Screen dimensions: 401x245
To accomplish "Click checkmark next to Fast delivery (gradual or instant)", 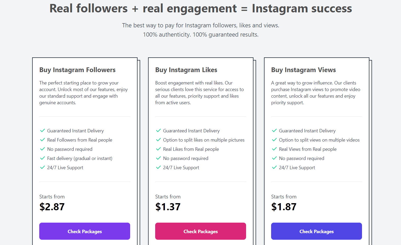I will tap(42, 158).
